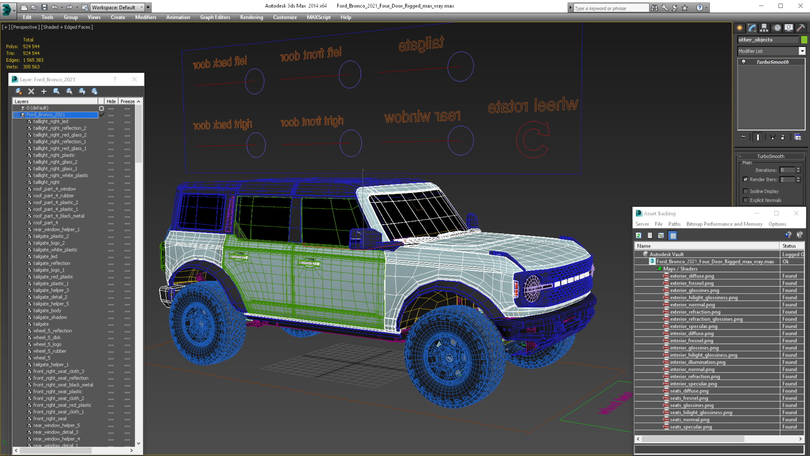Toggle Freeze for taillight_right_led layer row
810x456 pixels.
coord(127,122)
